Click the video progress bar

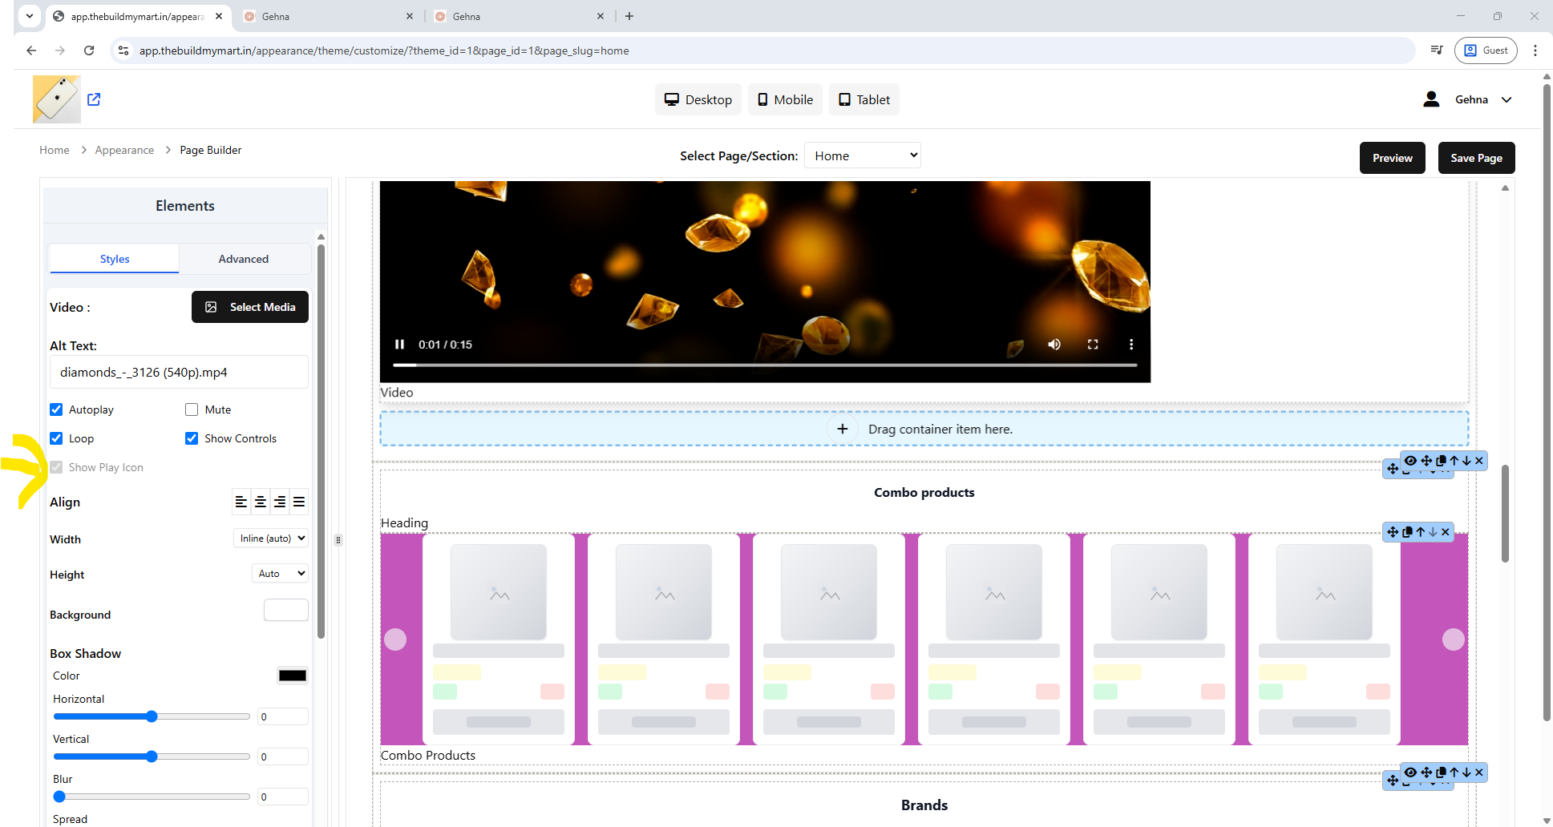click(765, 365)
